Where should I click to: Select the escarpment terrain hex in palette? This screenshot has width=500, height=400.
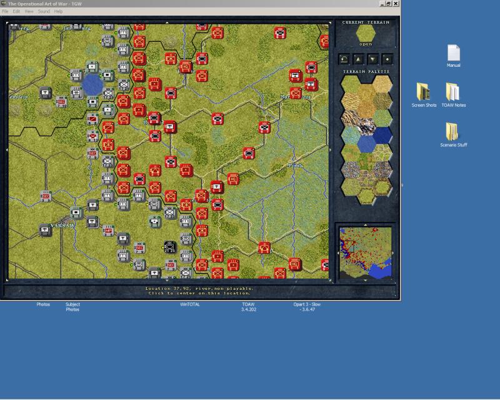click(382, 187)
